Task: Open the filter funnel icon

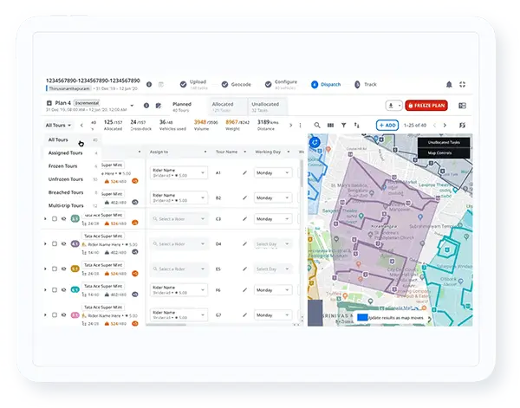Action: [343, 126]
